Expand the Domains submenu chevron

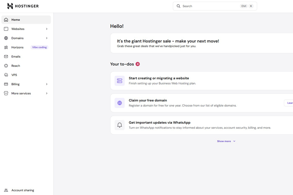coord(47,38)
